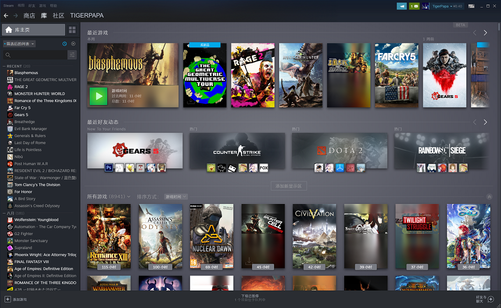501x308 pixels.
Task: Open the TIGERPAPA profile tab
Action: (87, 15)
